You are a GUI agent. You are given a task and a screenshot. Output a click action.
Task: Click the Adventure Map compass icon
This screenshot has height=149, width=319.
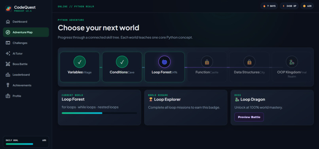(8, 32)
